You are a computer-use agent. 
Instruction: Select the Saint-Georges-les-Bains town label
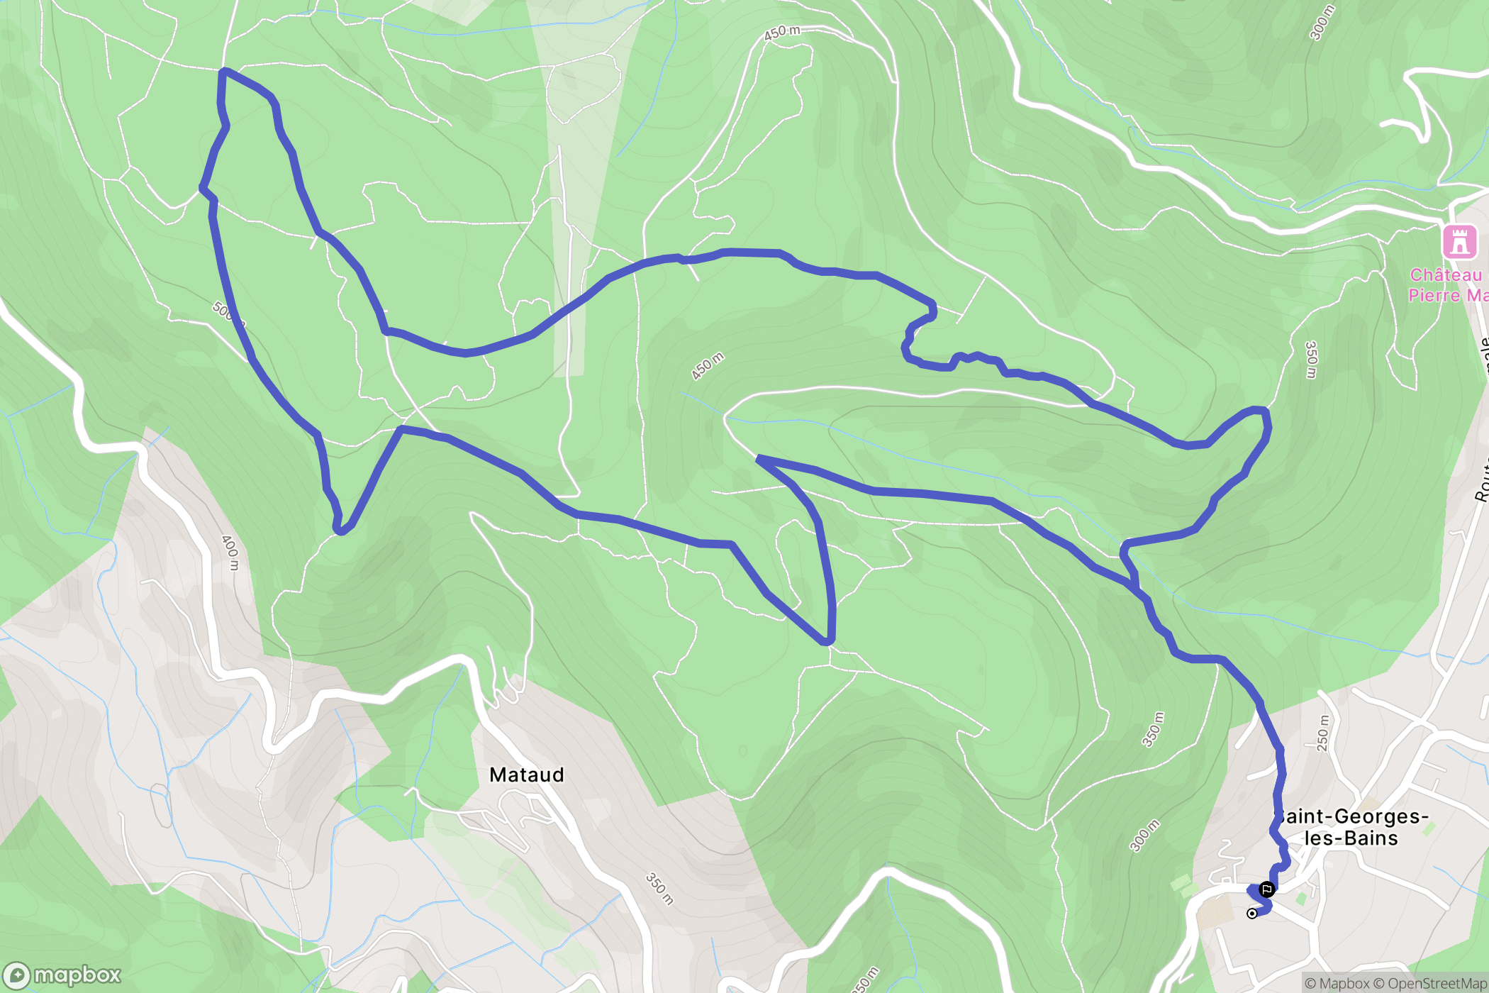click(x=1351, y=827)
